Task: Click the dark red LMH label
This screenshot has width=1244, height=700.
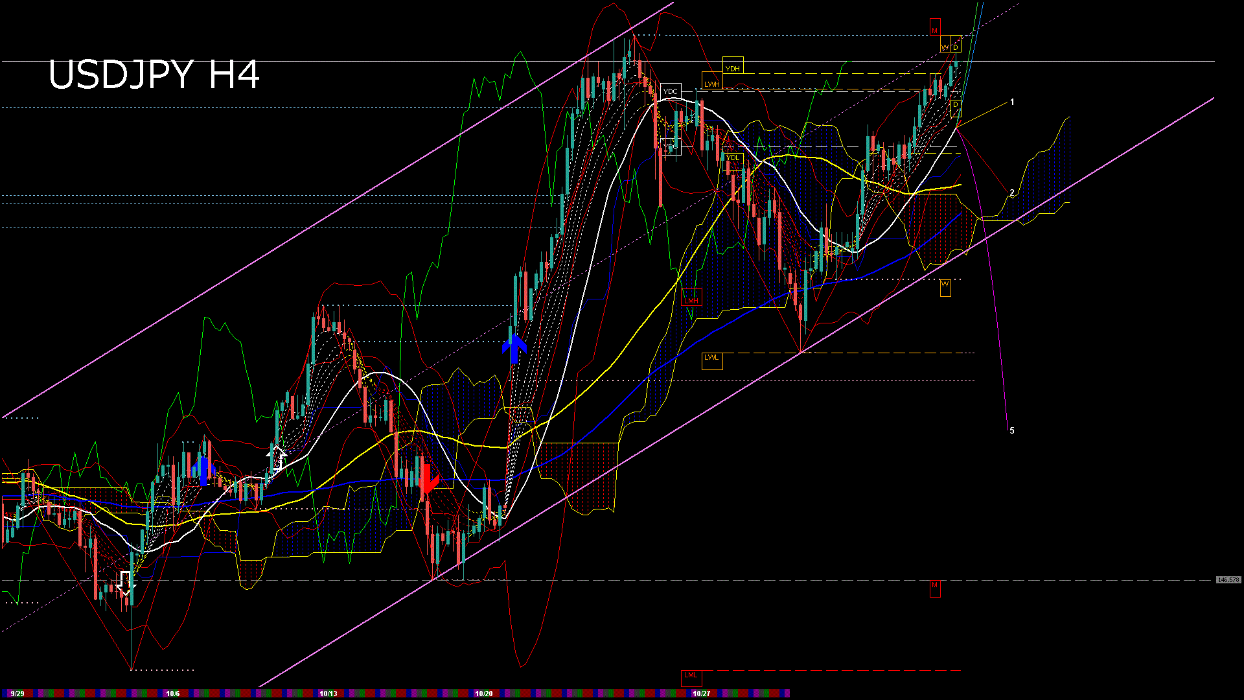Action: pos(691,300)
